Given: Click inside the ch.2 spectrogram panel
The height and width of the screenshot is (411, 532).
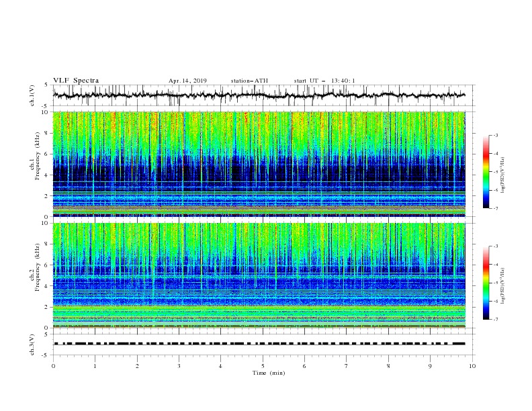Looking at the screenshot, I should pos(259,275).
